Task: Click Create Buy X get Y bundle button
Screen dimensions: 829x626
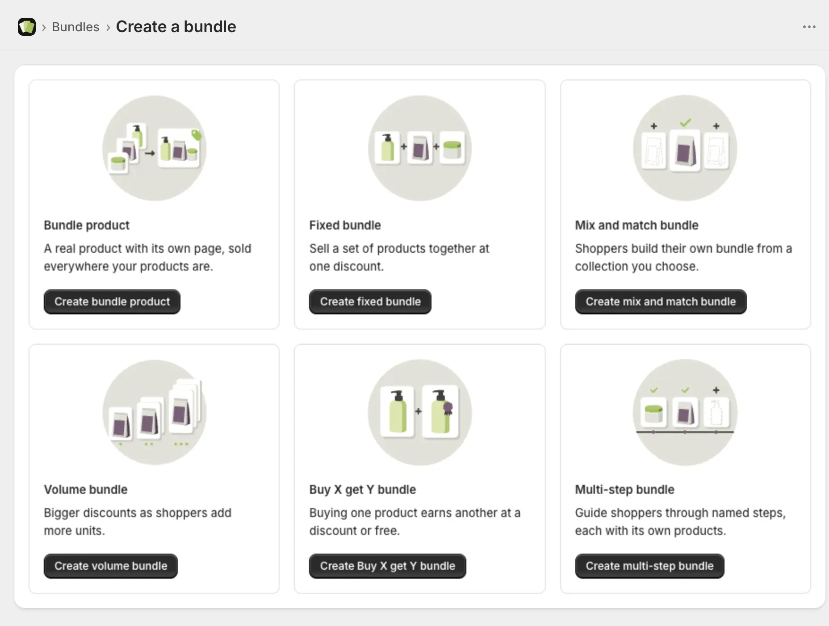Action: point(387,566)
